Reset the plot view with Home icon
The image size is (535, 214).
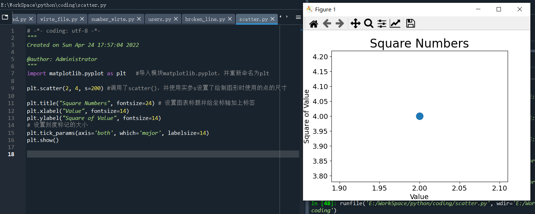coord(313,24)
